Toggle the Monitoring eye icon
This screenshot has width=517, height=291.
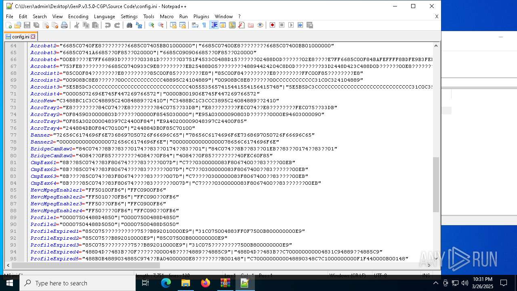[x=260, y=25]
